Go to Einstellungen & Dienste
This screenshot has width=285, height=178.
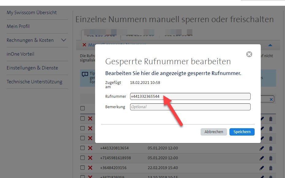point(32,68)
